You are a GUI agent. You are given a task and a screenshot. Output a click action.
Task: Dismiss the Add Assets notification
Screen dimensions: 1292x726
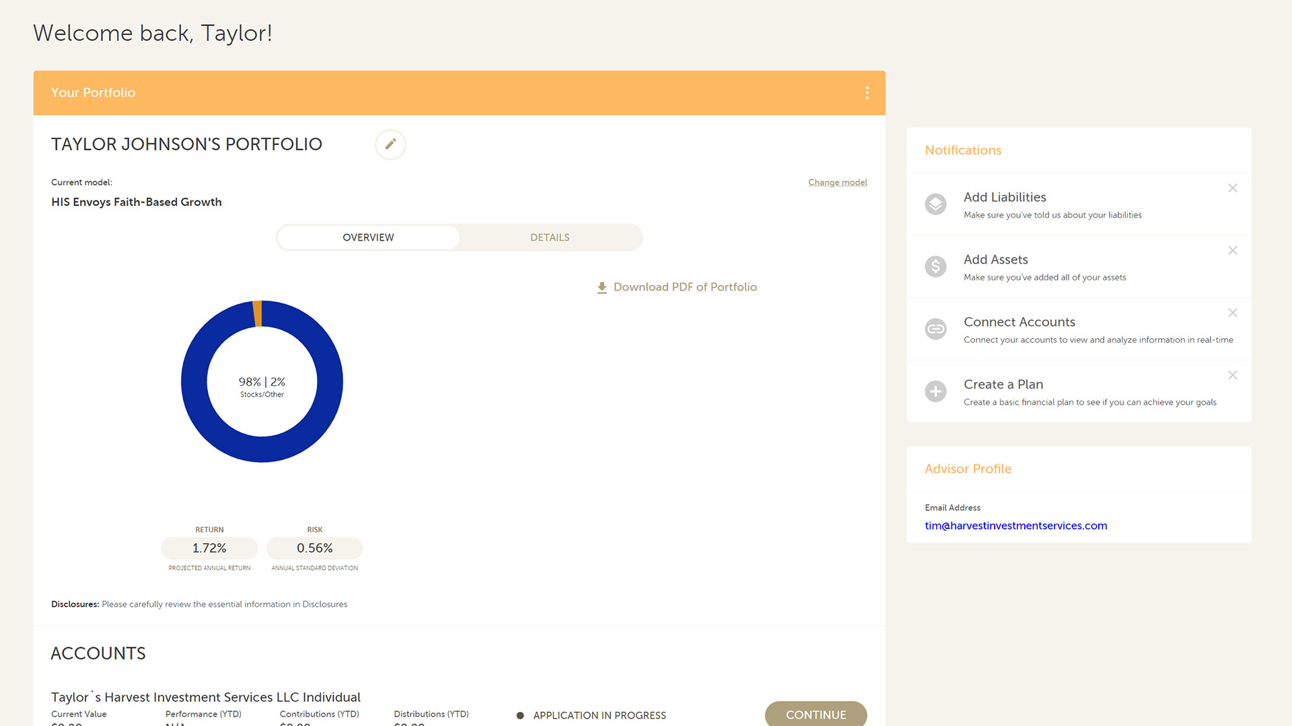pyautogui.click(x=1232, y=251)
